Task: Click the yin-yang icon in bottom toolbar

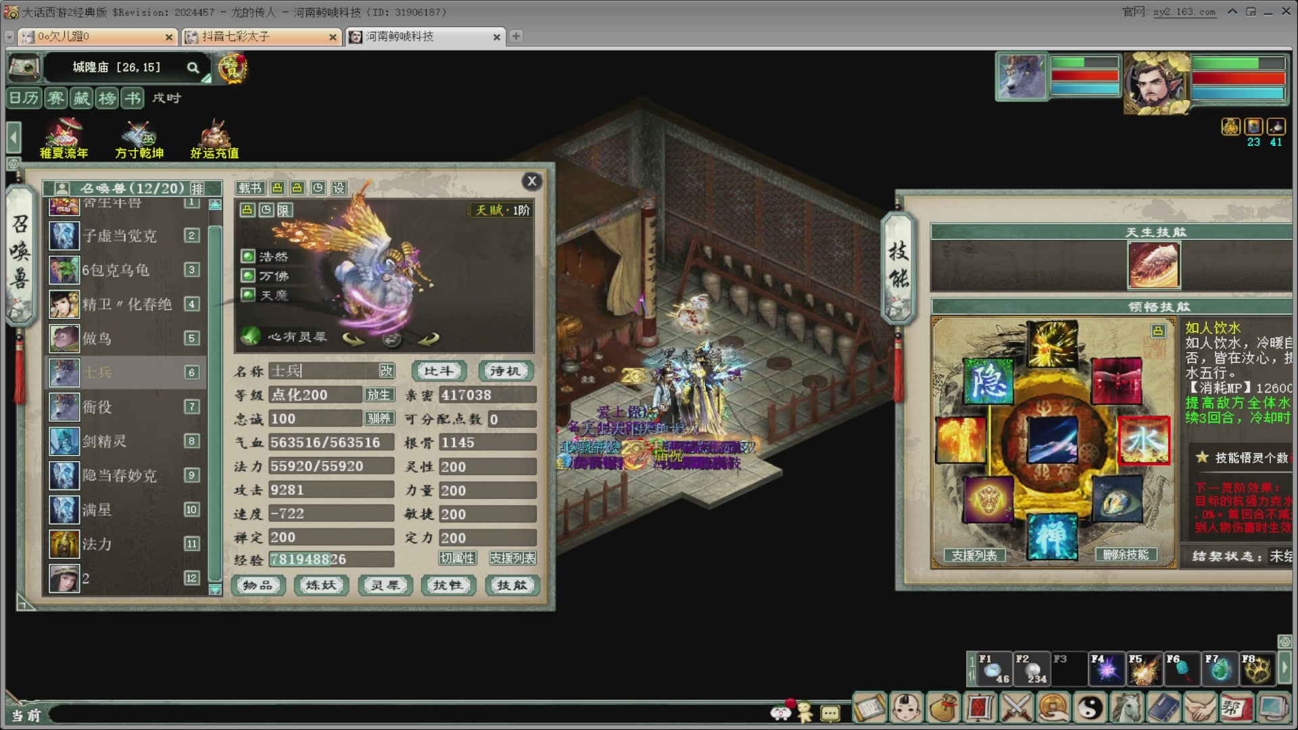Action: (x=1089, y=708)
